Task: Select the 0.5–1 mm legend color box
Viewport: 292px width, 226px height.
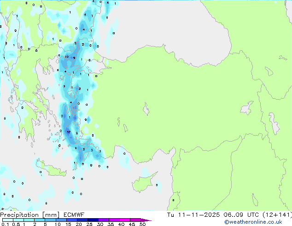Action: (x=18, y=220)
